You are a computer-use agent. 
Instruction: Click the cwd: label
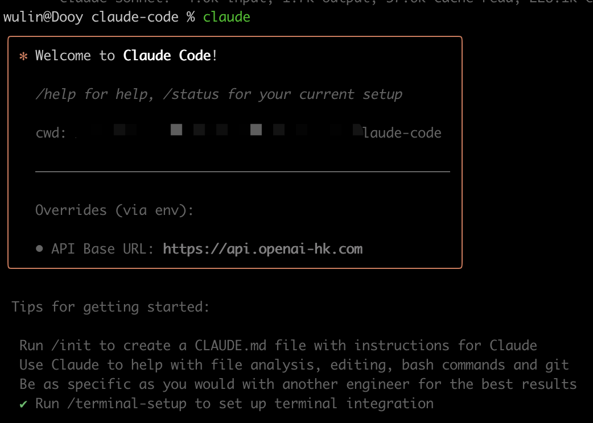51,133
